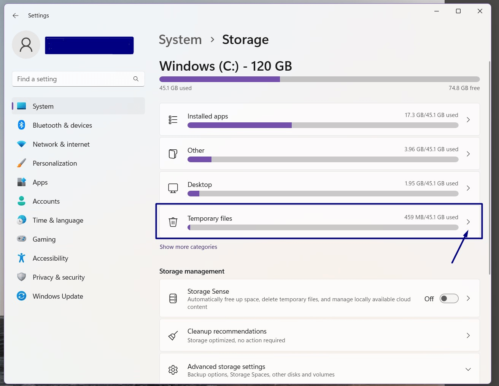Click the back arrow icon
The image size is (499, 386).
tap(16, 16)
